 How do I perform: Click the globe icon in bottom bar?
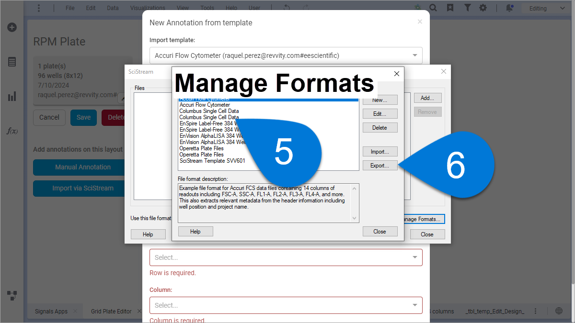tap(559, 311)
